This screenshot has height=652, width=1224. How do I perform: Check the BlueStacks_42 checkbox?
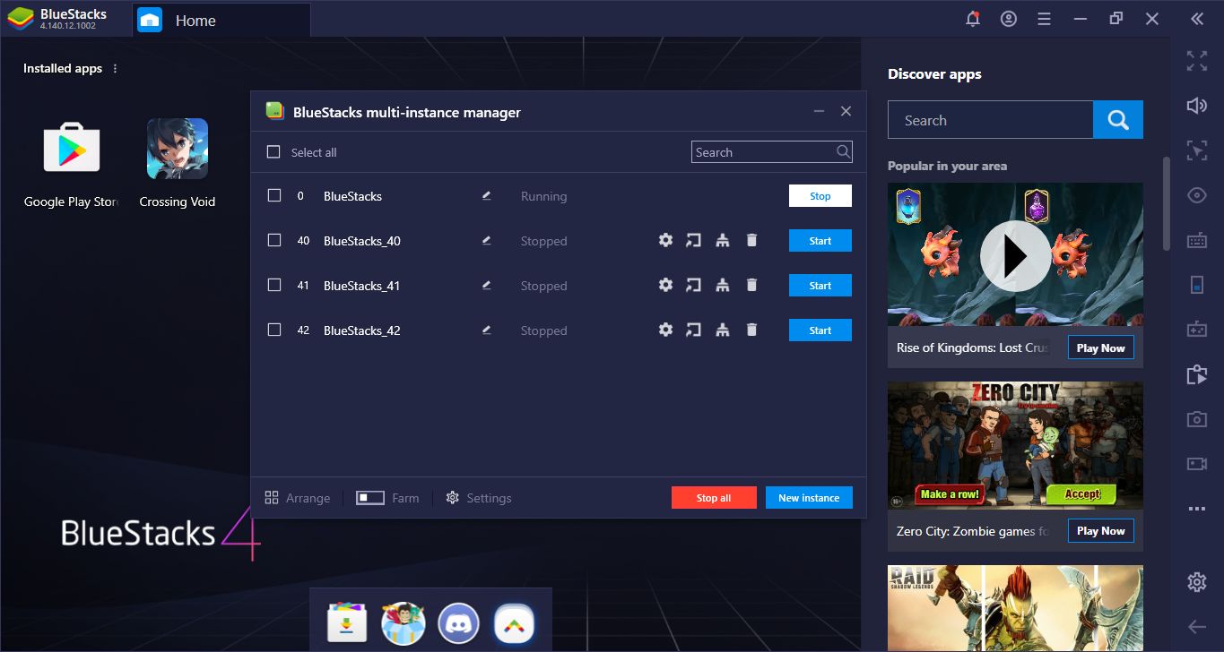pyautogui.click(x=274, y=330)
